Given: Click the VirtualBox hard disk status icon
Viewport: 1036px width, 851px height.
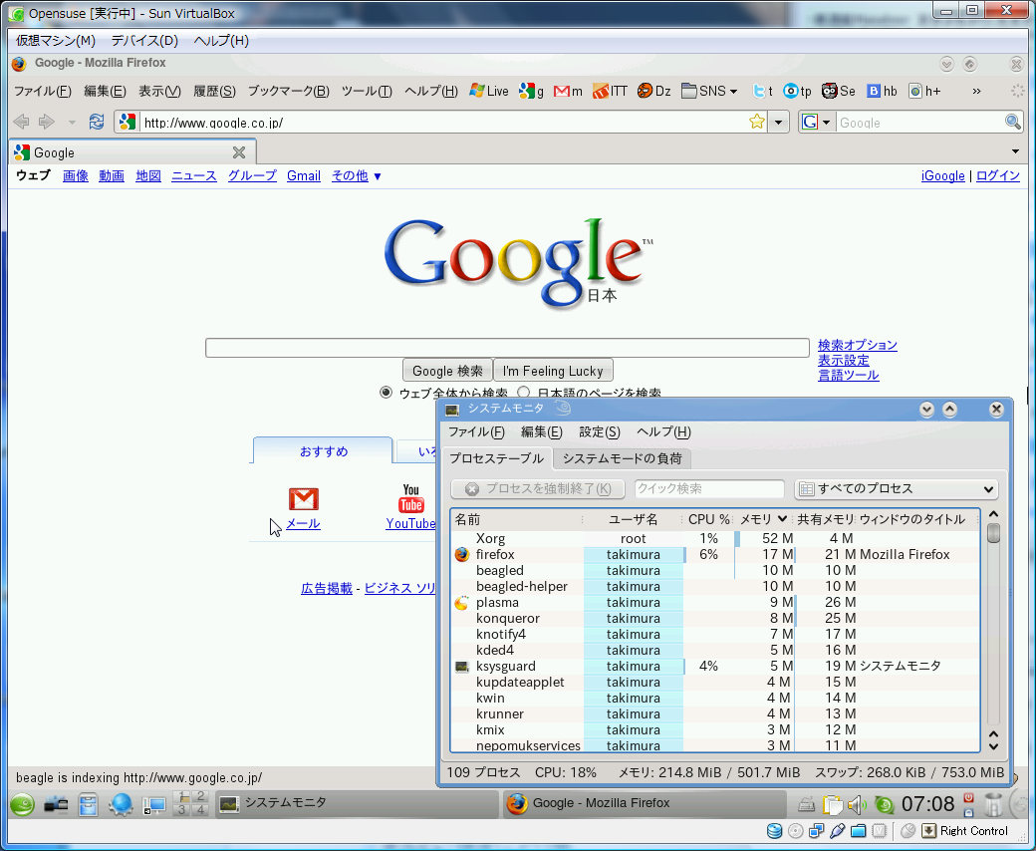Looking at the screenshot, I should 774,831.
